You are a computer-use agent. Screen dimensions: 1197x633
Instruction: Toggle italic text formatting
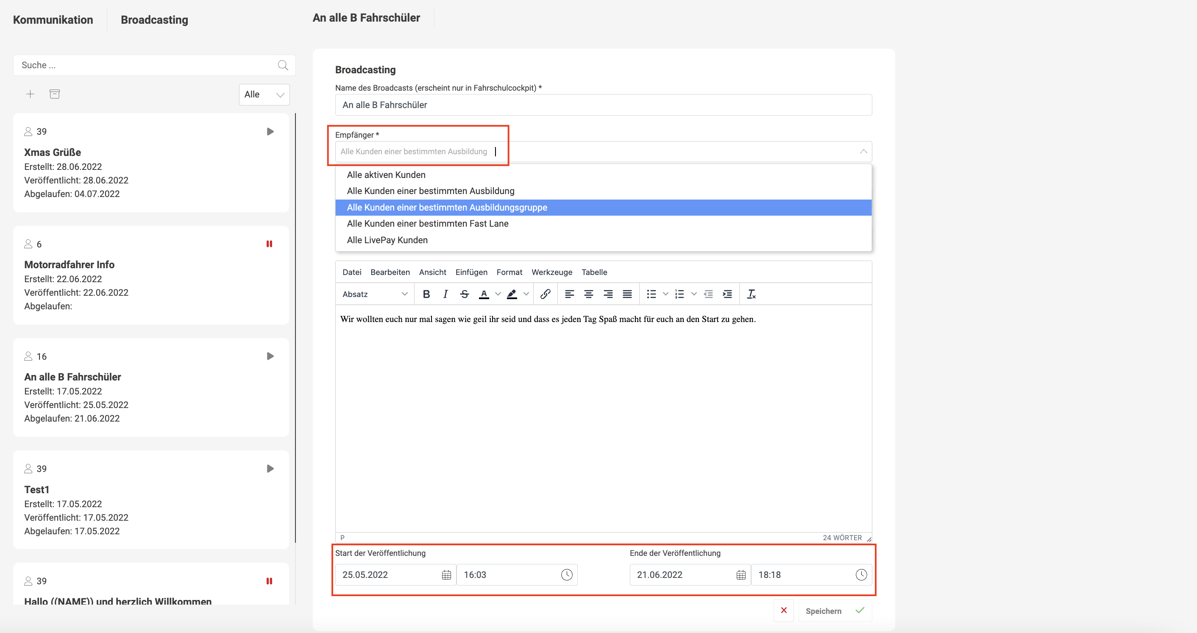(x=445, y=294)
